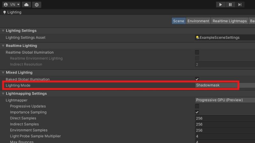
Task: Collapse the Lightmapping Settings section
Action: click(3, 93)
